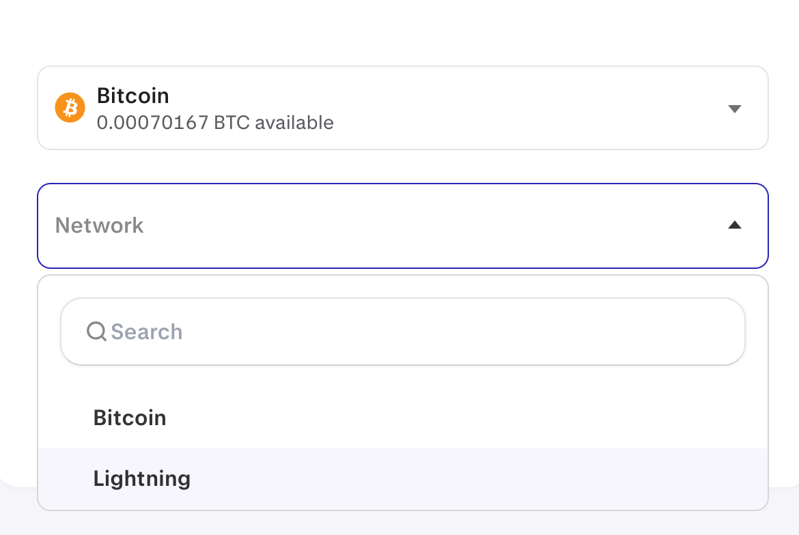This screenshot has width=799, height=535.
Task: Click the downward arrow next to Bitcoin balance
Action: click(734, 108)
